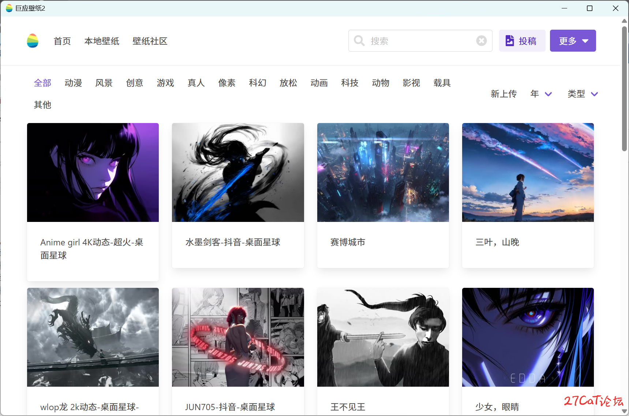Type in the 搜索 search field
This screenshot has width=629, height=416.
click(421, 41)
